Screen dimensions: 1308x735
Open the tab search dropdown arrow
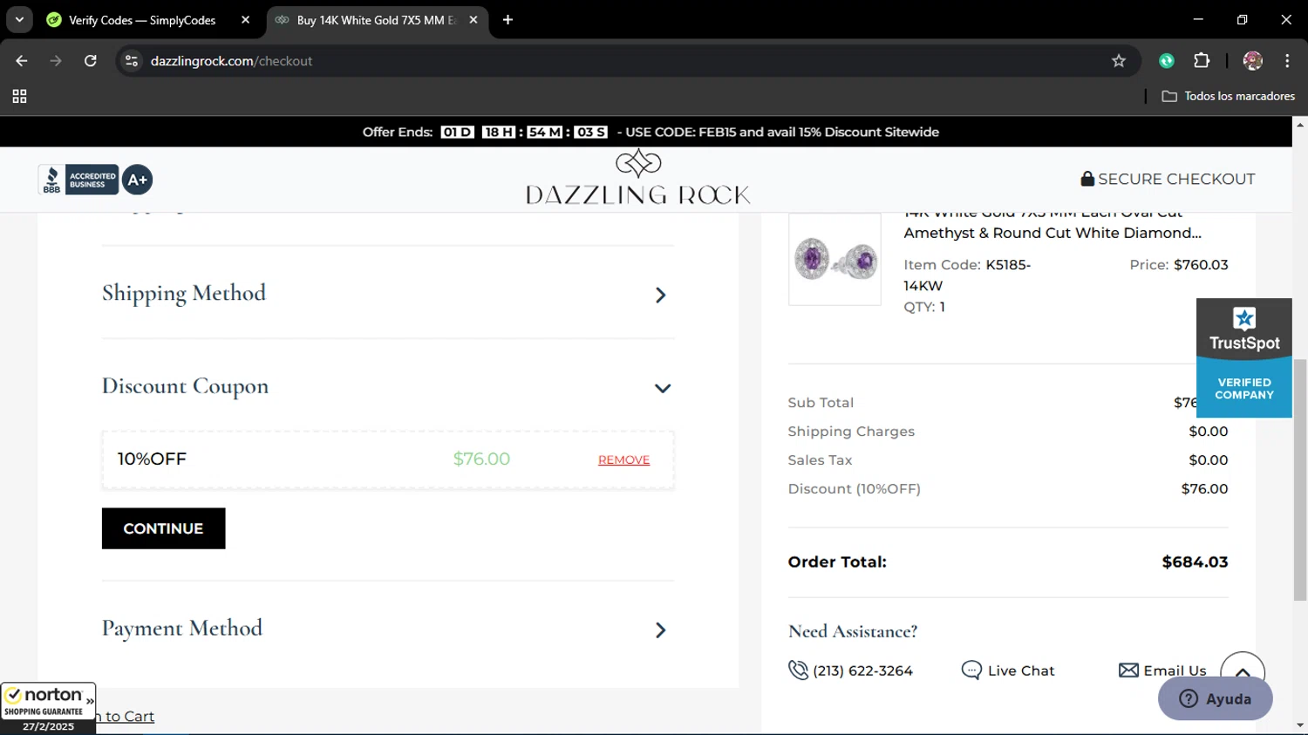[x=19, y=19]
